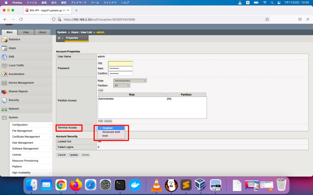Click the DNS globe icon
313x195 pixels.
pyautogui.click(x=4, y=57)
